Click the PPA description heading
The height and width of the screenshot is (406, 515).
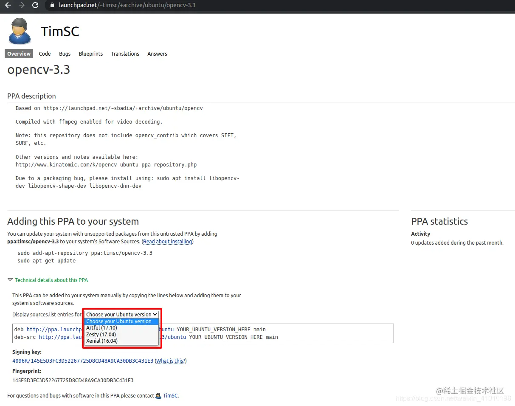pyautogui.click(x=31, y=96)
